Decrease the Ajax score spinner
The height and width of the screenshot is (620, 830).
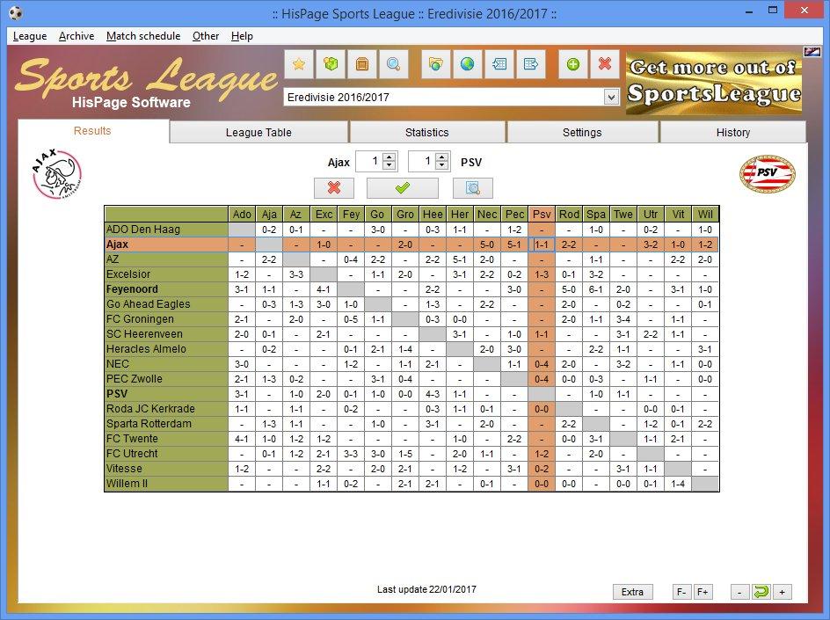click(389, 165)
